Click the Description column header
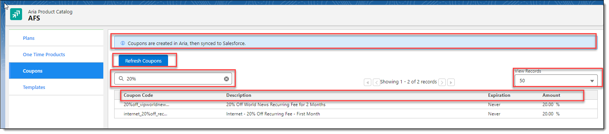 (x=239, y=95)
